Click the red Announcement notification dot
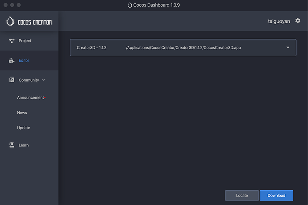Image resolution: width=308 pixels, height=205 pixels. click(45, 97)
